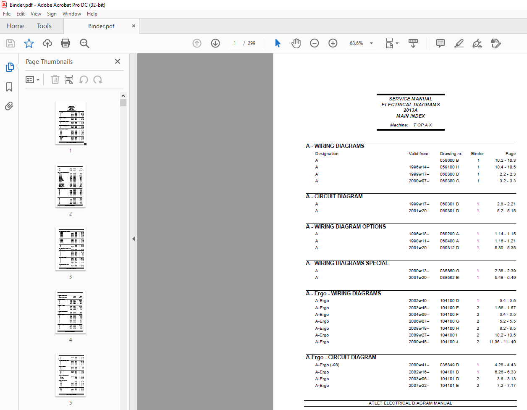Click scrolling read mode icon
The width and height of the screenshot is (527, 410).
tap(413, 43)
